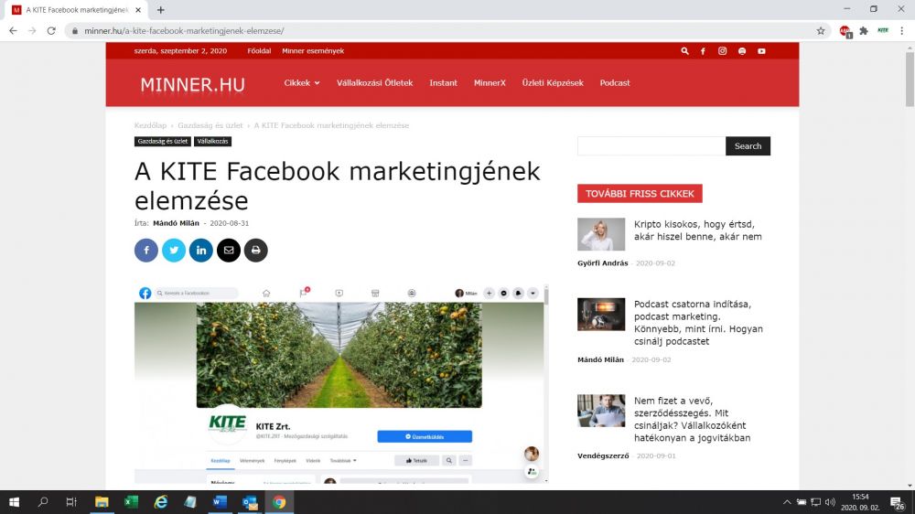Screen dimensions: 915x514
Task: Open the Windows notification center
Action: coord(898,502)
